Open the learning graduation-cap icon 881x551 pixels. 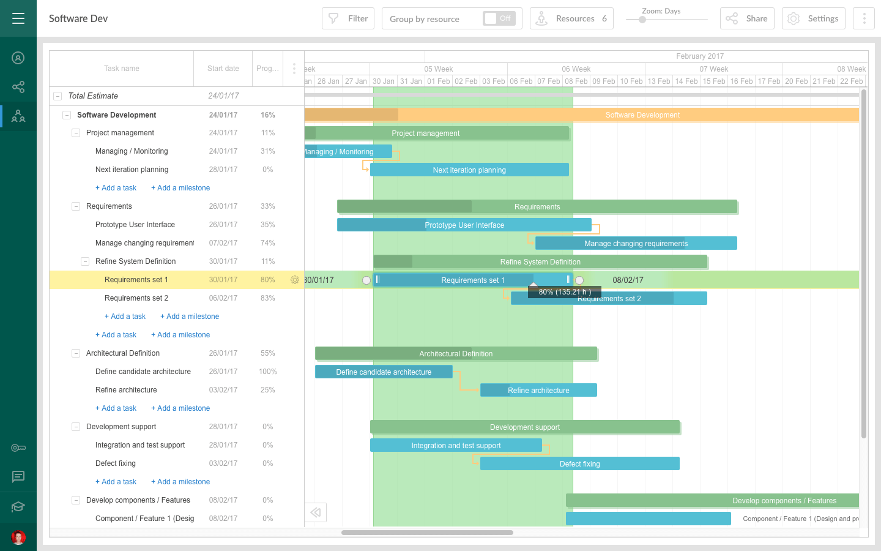point(18,506)
